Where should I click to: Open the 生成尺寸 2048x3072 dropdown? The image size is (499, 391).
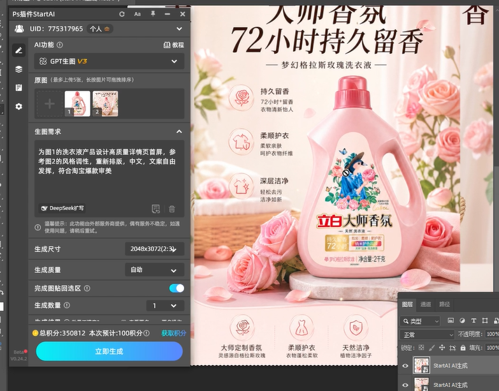click(x=154, y=249)
